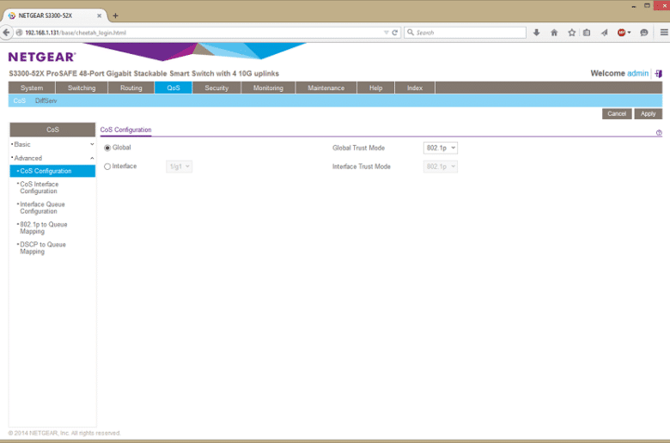670x443 pixels.
Task: Click the NETGEAR logo
Action: pyautogui.click(x=42, y=57)
